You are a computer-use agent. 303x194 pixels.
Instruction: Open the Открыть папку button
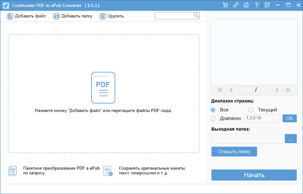click(x=234, y=152)
